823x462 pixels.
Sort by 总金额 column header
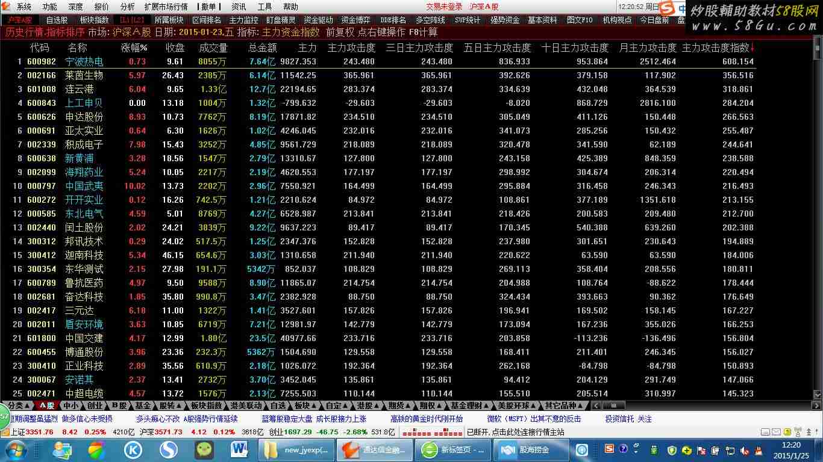(262, 48)
